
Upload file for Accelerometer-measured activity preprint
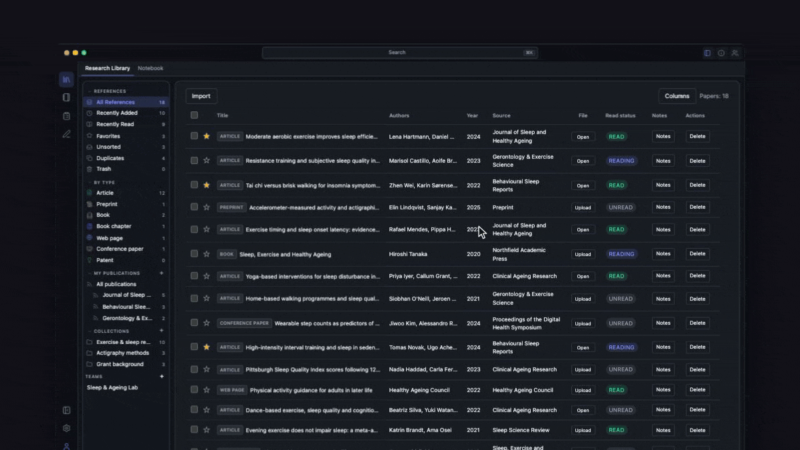pos(583,207)
